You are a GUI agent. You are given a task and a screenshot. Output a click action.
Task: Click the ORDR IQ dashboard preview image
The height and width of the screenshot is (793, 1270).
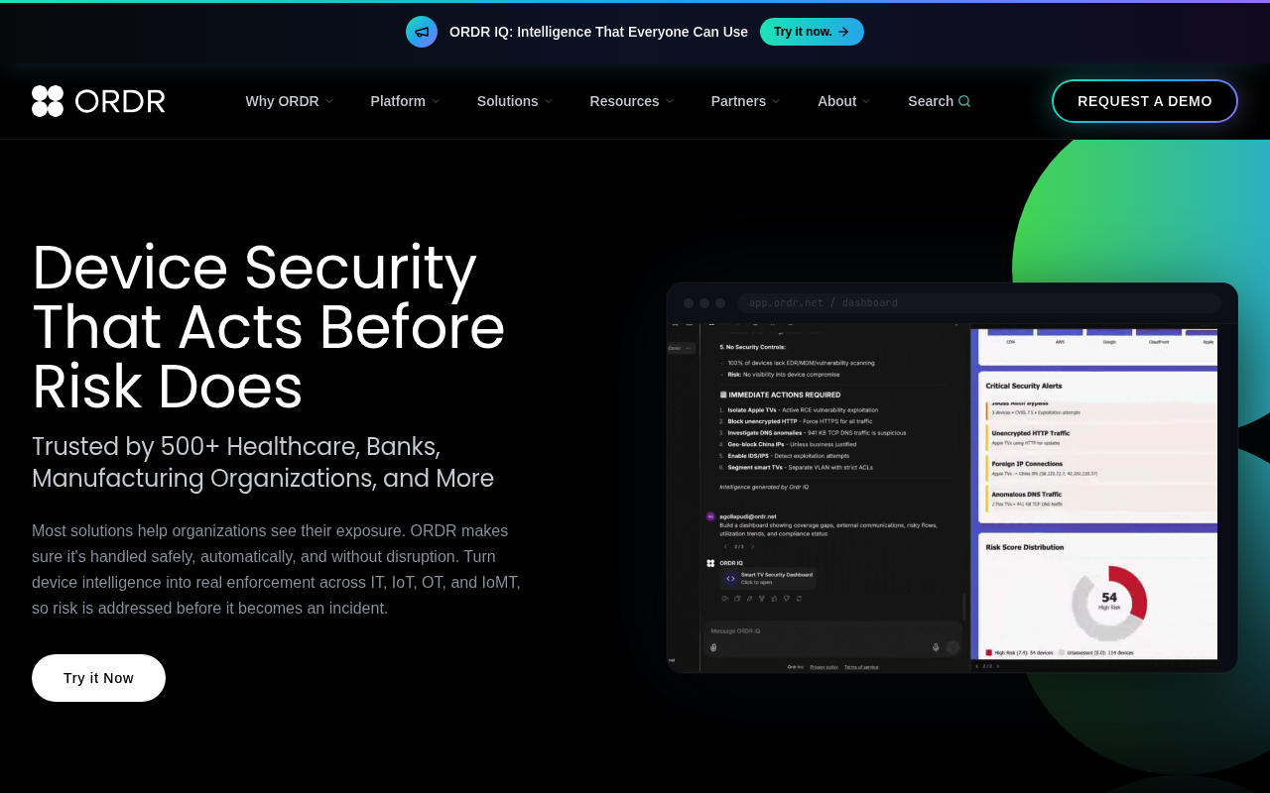[952, 478]
